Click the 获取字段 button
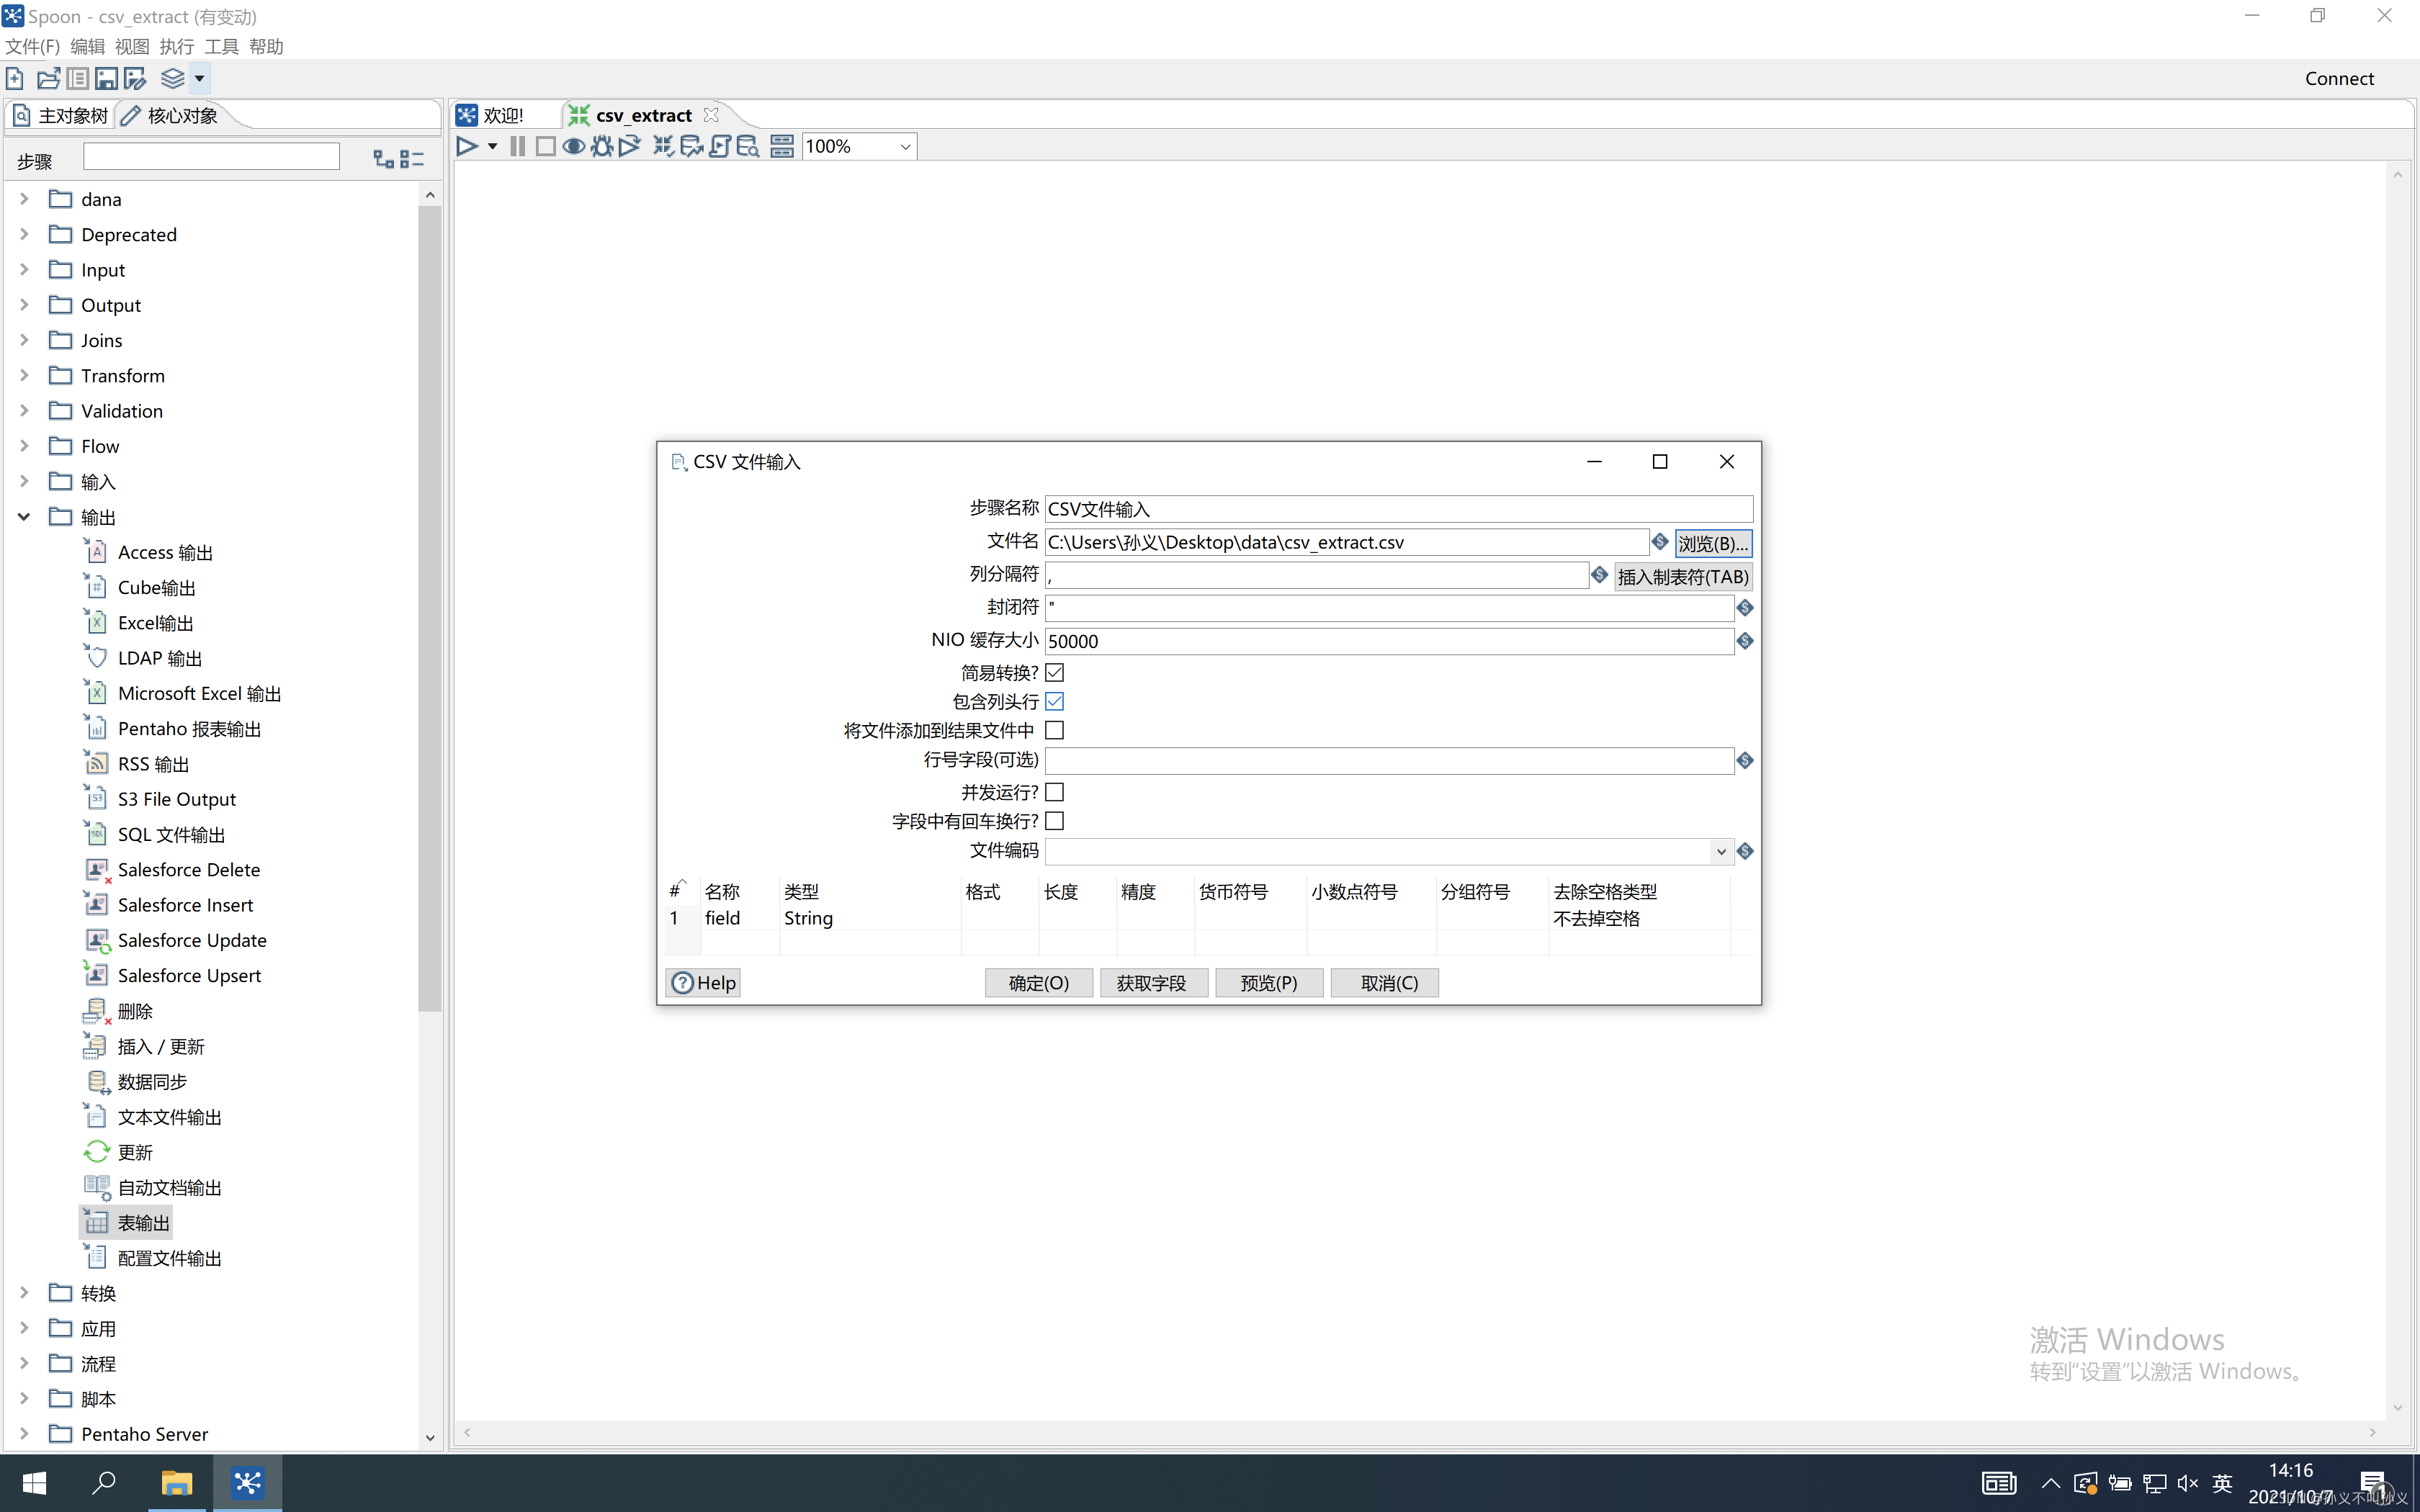The image size is (2420, 1512). point(1152,982)
